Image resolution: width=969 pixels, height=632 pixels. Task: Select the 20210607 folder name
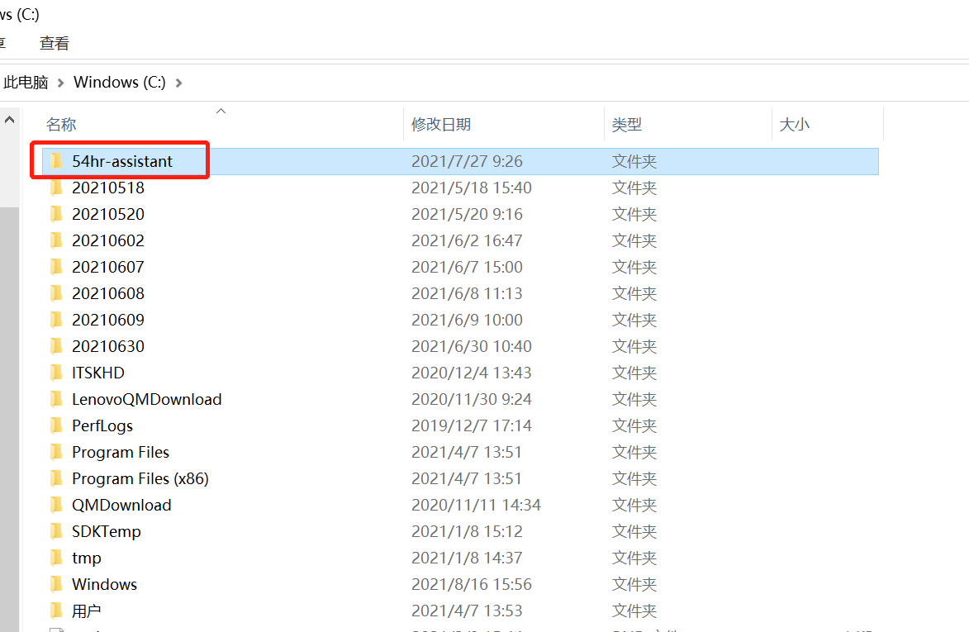point(108,267)
